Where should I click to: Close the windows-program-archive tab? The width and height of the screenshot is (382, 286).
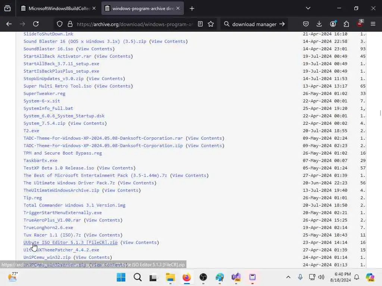(178, 8)
